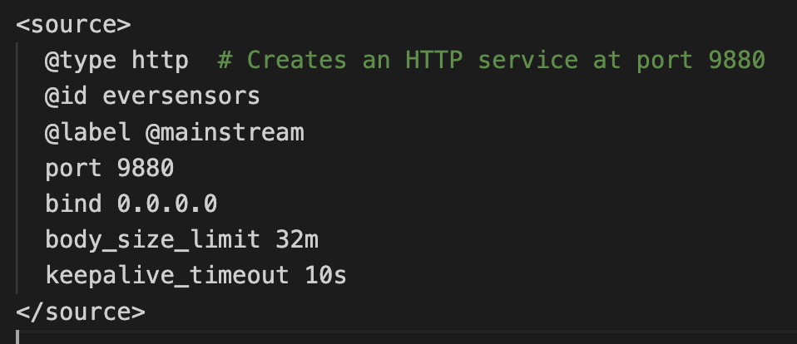Click the 9880 value after port keyword
797x344 pixels.
click(145, 169)
